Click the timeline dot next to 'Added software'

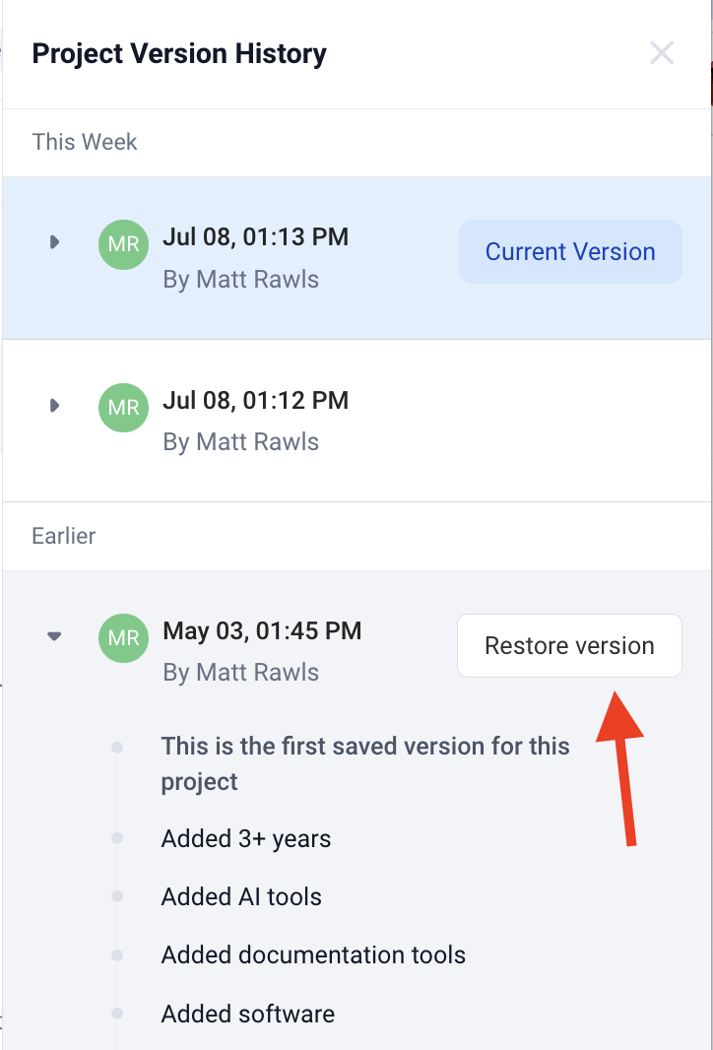click(x=117, y=1013)
